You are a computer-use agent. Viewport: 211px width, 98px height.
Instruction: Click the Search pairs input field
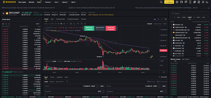point(190,14)
